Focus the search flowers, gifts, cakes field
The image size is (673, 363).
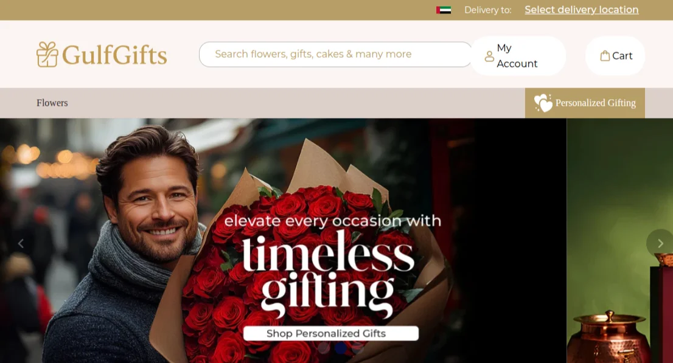tap(336, 54)
